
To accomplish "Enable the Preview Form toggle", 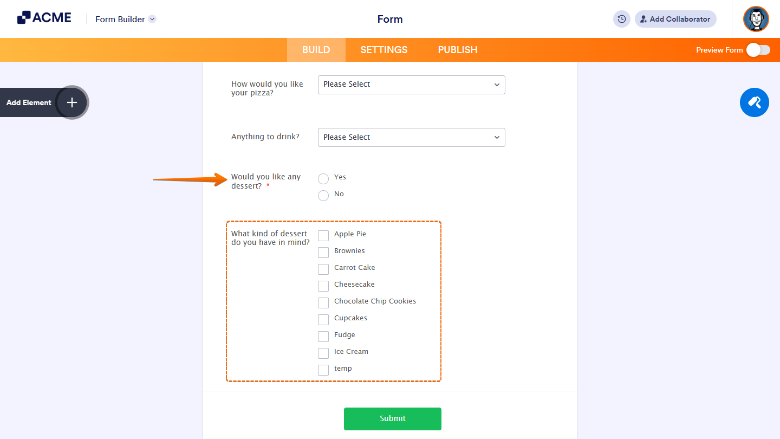I will pyautogui.click(x=758, y=49).
